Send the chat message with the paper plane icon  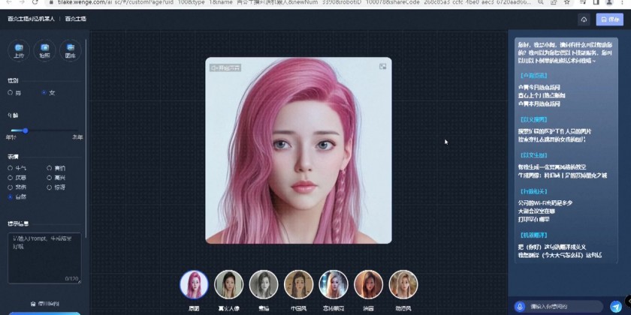[616, 307]
